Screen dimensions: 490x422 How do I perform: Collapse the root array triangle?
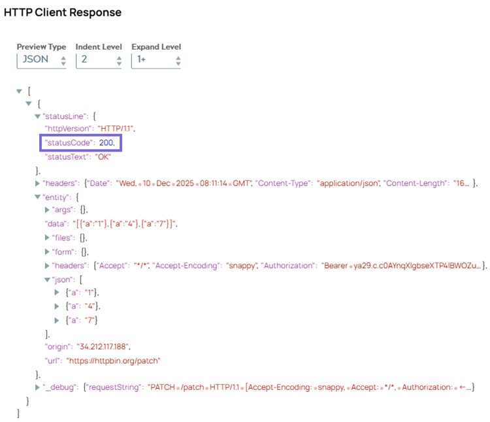(x=20, y=91)
